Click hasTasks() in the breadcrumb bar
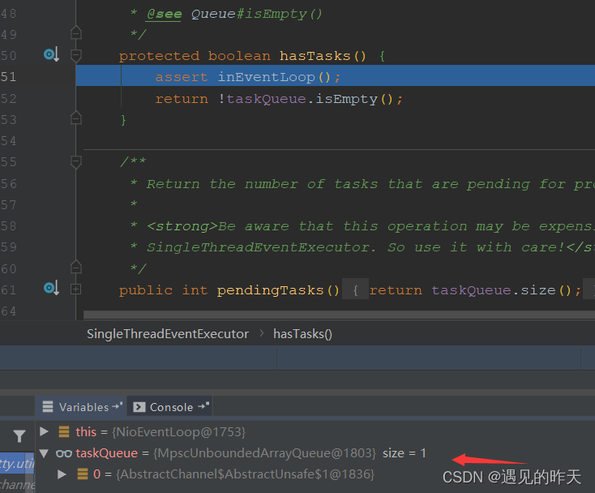Viewport: 595px width, 493px height. pos(302,334)
